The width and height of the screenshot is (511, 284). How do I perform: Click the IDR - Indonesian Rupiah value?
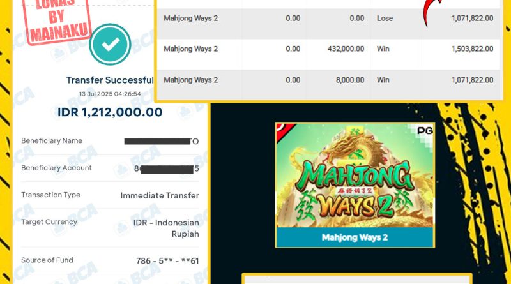click(x=166, y=228)
